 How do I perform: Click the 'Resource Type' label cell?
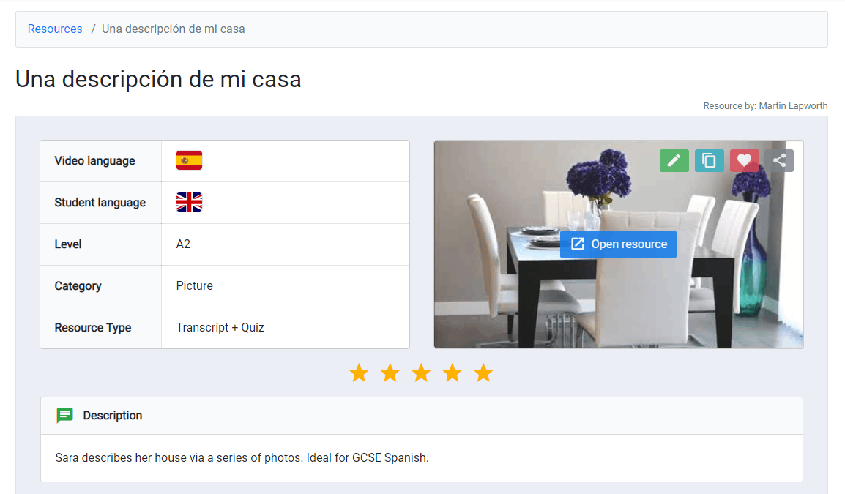point(101,328)
